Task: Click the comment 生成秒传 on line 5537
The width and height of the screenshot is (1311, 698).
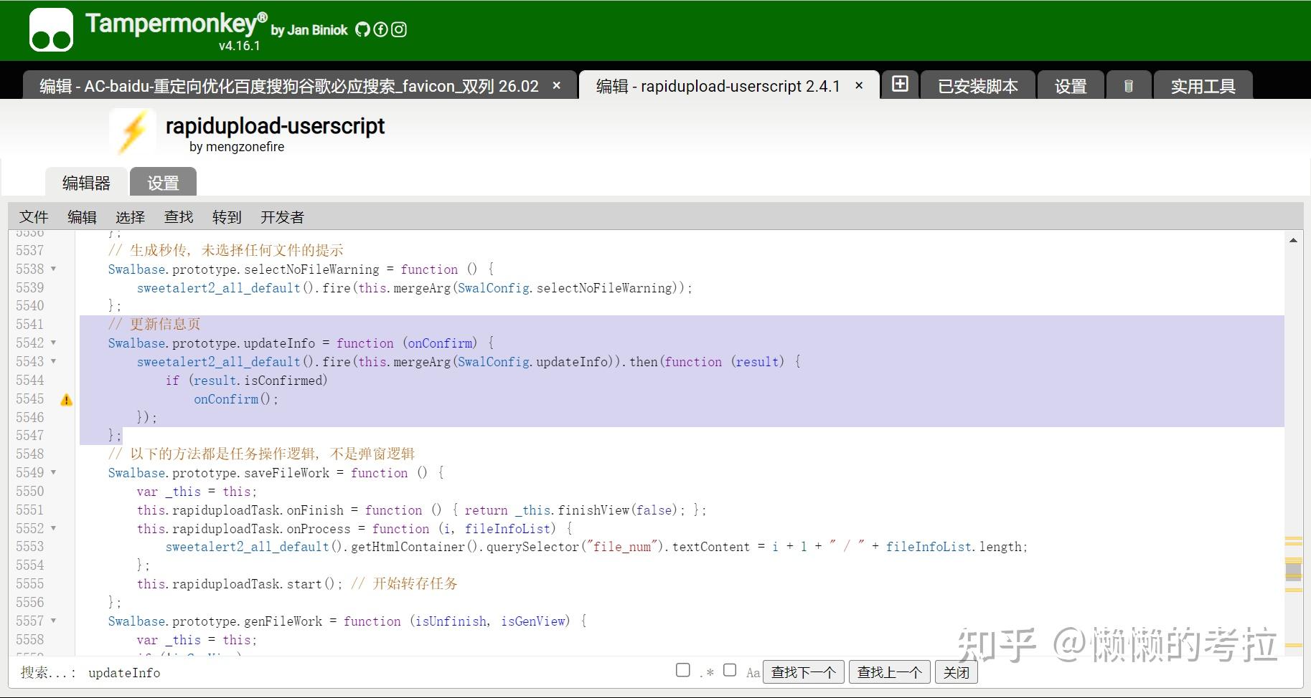Action: (x=226, y=251)
